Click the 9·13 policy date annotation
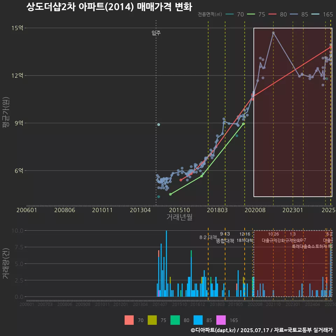336x336 pixels. pyautogui.click(x=225, y=234)
